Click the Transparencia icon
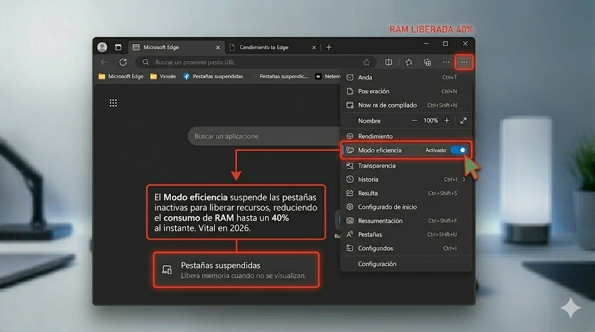Viewport: 595px width, 332px height. (350, 165)
